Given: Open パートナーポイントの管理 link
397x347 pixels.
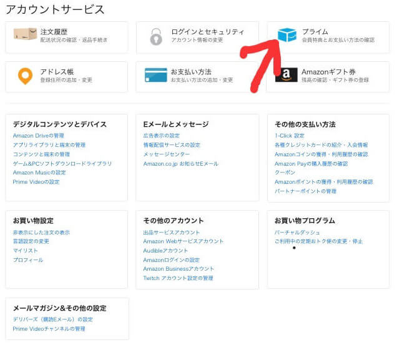Looking at the screenshot, I should [306, 191].
